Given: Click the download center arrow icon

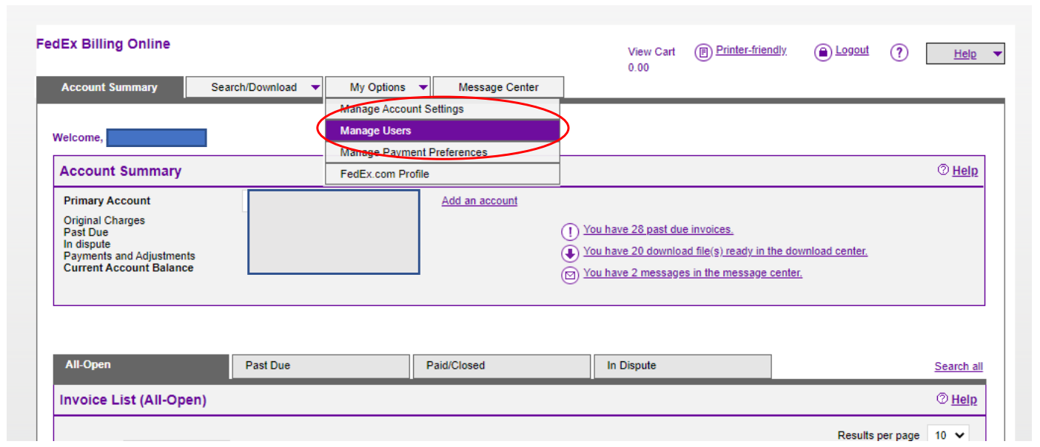Looking at the screenshot, I should tap(569, 253).
